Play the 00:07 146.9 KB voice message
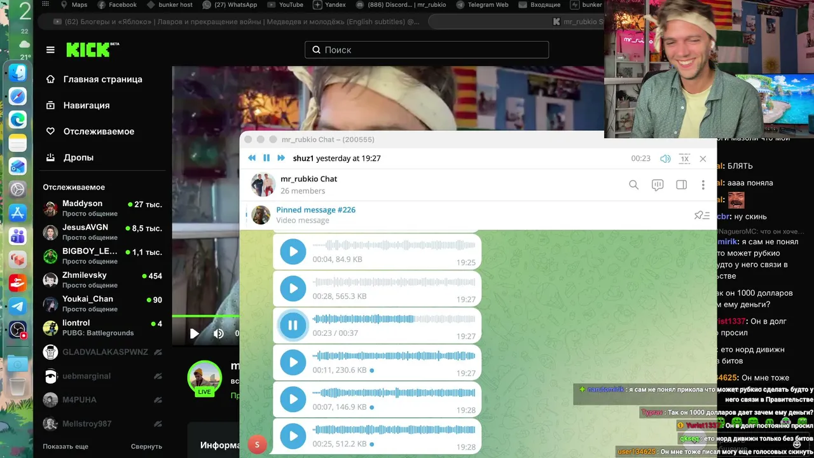 (293, 399)
